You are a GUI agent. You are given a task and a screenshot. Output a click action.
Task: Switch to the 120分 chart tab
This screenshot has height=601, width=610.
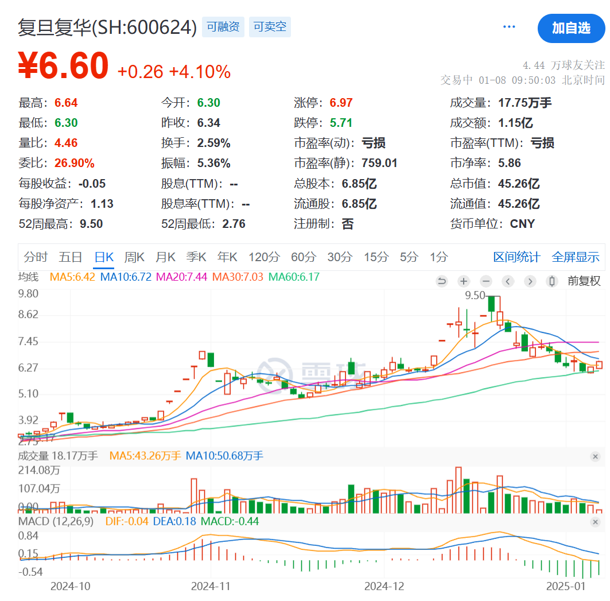pyautogui.click(x=264, y=257)
